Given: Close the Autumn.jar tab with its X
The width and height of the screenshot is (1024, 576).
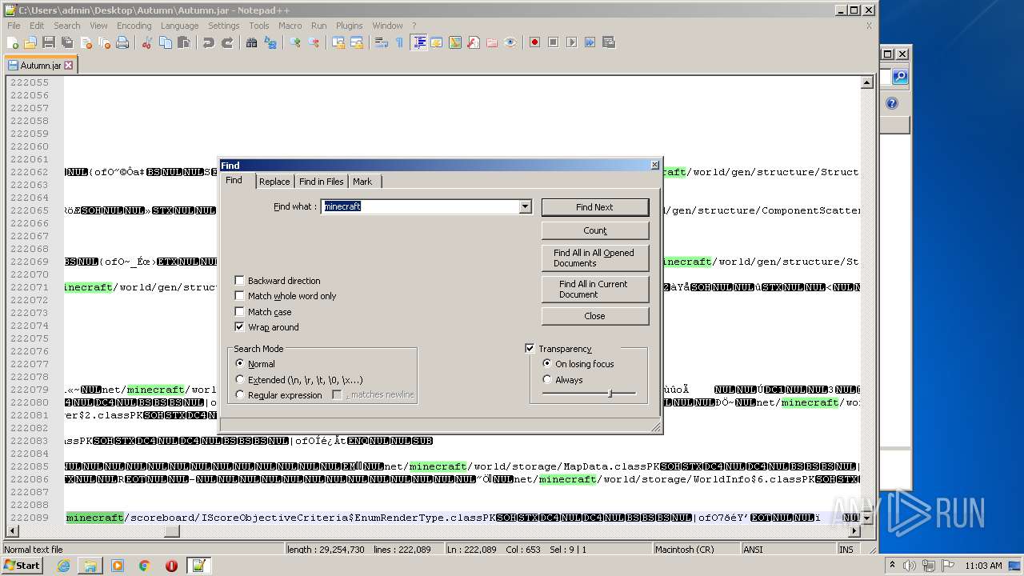Looking at the screenshot, I should [69, 66].
